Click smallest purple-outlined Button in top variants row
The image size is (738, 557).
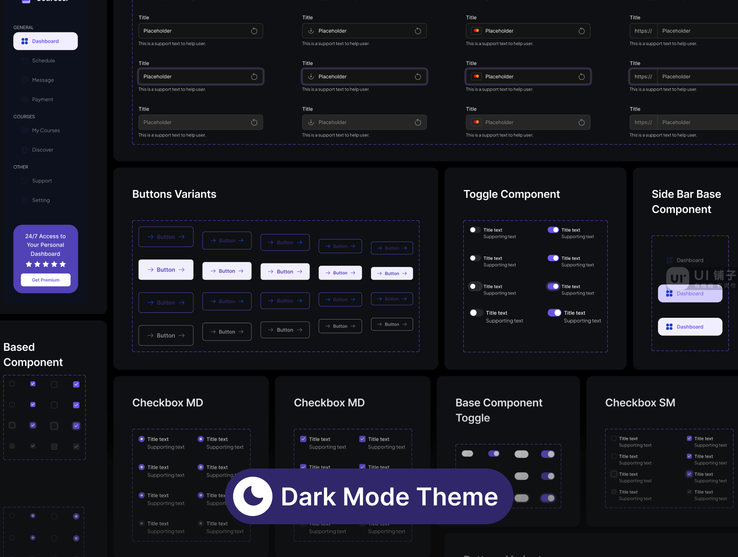[392, 248]
